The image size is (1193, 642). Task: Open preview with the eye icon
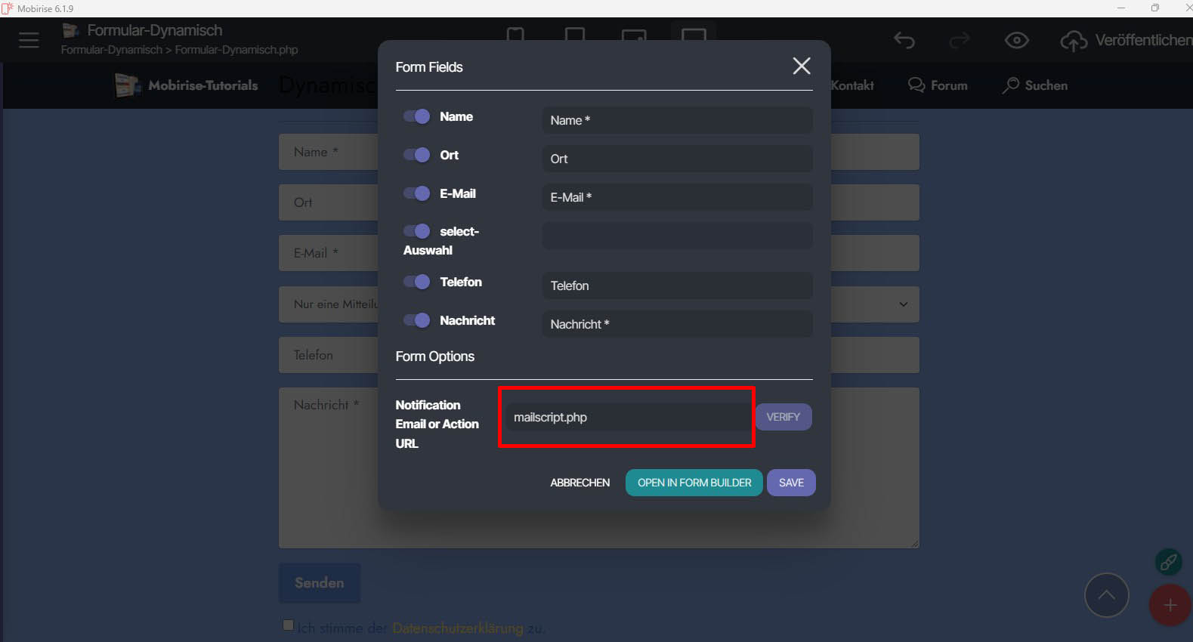[x=1016, y=40]
